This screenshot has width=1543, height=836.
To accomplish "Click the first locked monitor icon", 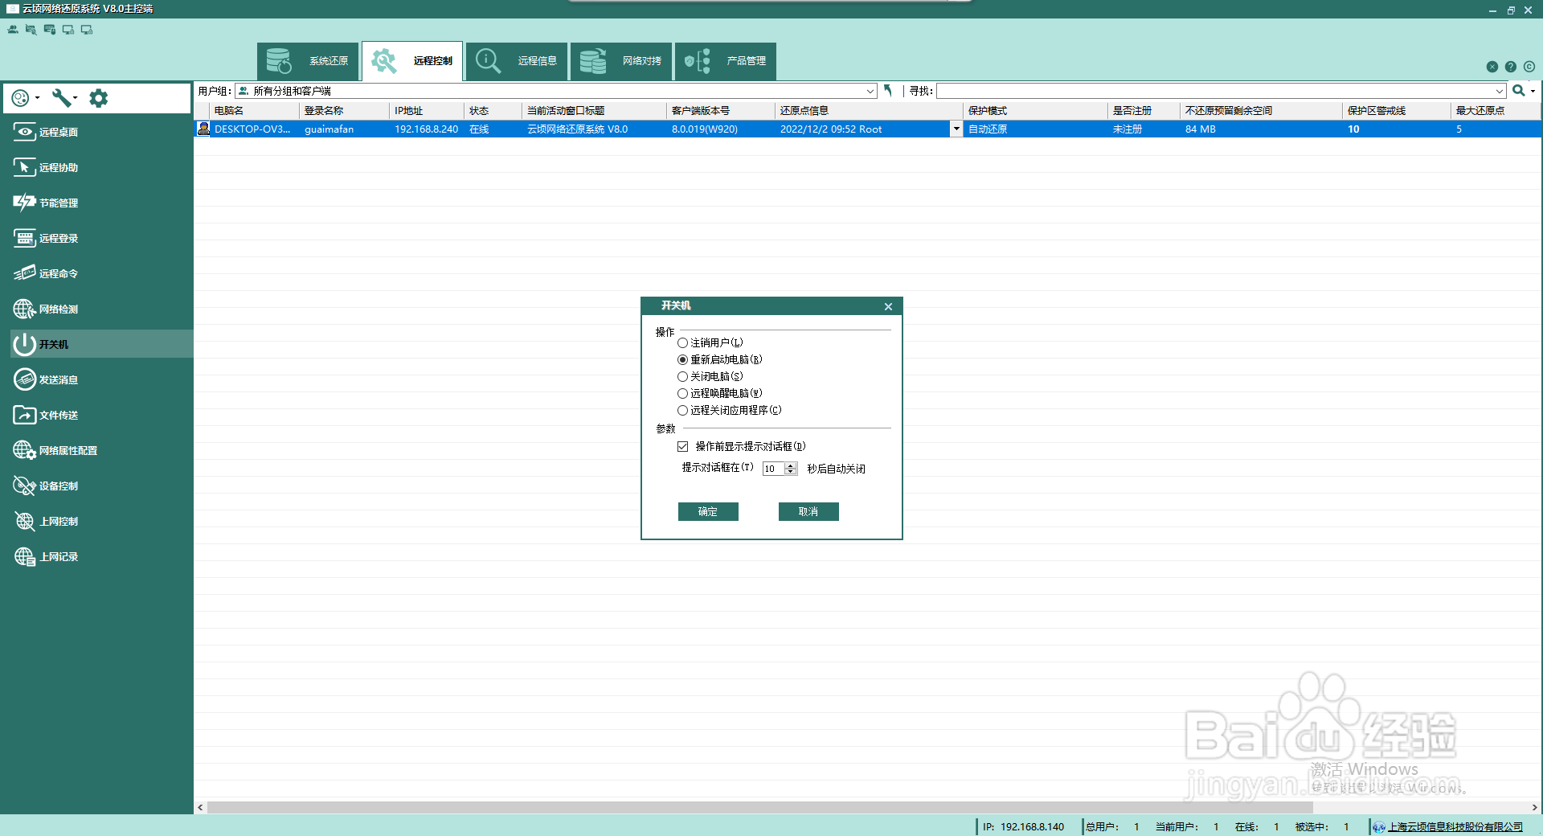I will click(68, 30).
